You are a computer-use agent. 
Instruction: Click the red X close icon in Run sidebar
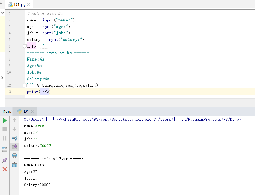[x=5, y=169]
